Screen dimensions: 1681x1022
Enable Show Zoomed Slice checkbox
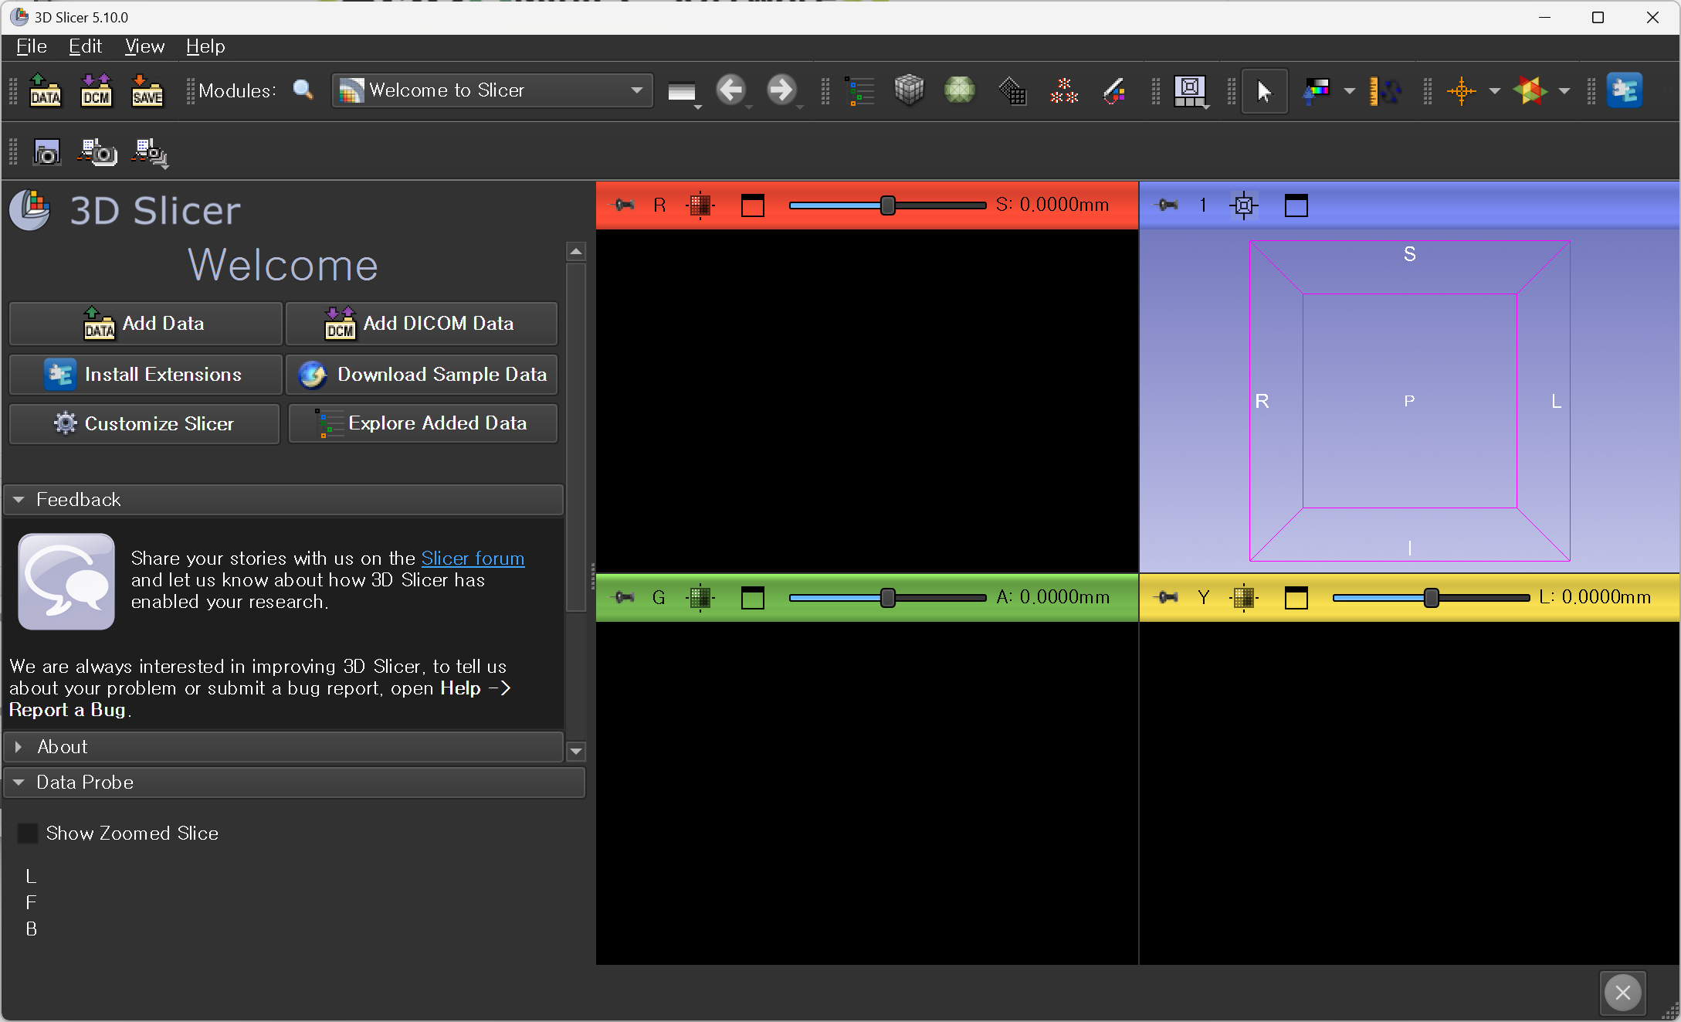[28, 833]
